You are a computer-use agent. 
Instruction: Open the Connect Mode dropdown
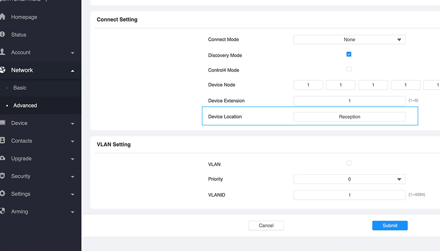349,40
